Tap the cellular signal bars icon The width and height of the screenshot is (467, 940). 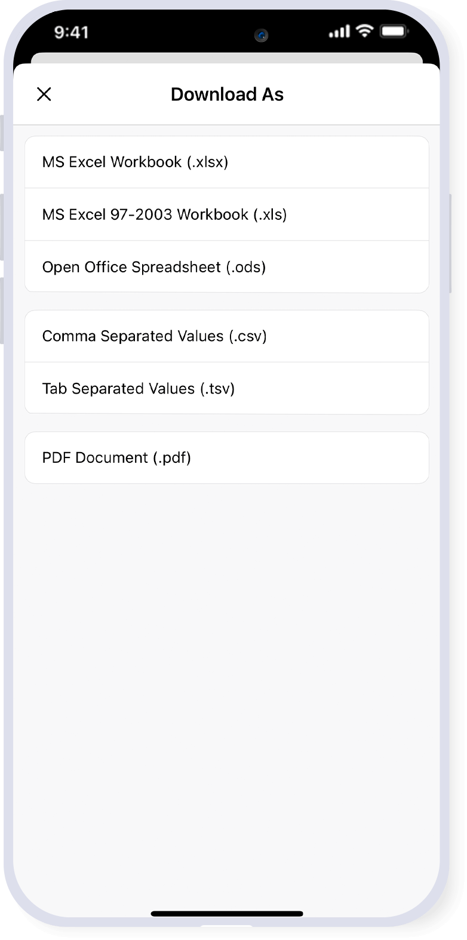click(339, 32)
